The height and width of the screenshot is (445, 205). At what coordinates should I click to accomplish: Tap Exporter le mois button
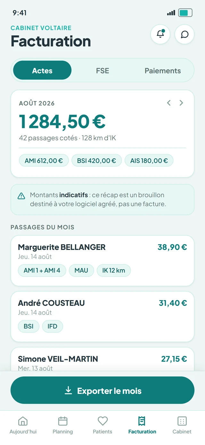[x=102, y=390]
